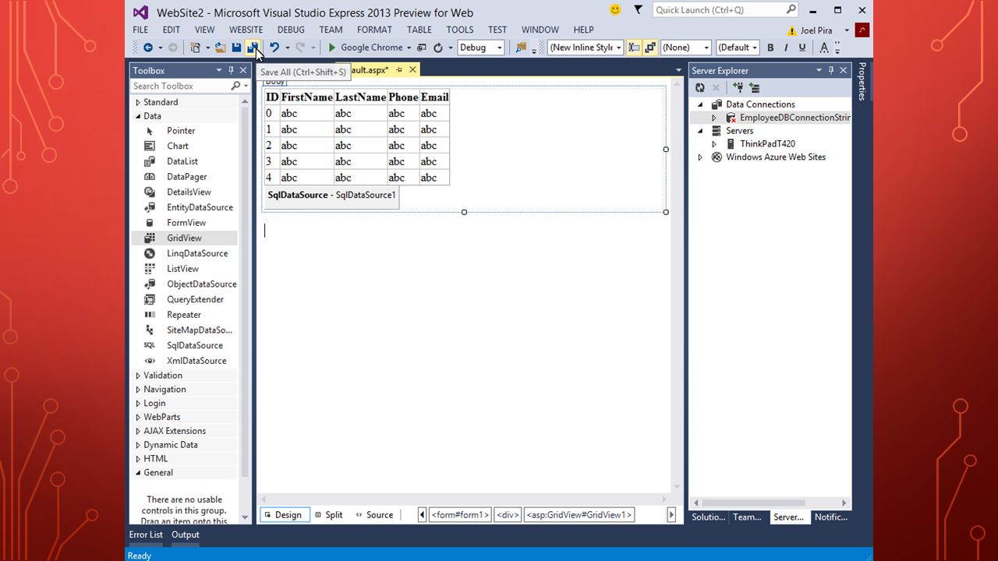Click the <form#form1> breadcrumb tag
The width and height of the screenshot is (998, 561).
click(460, 515)
